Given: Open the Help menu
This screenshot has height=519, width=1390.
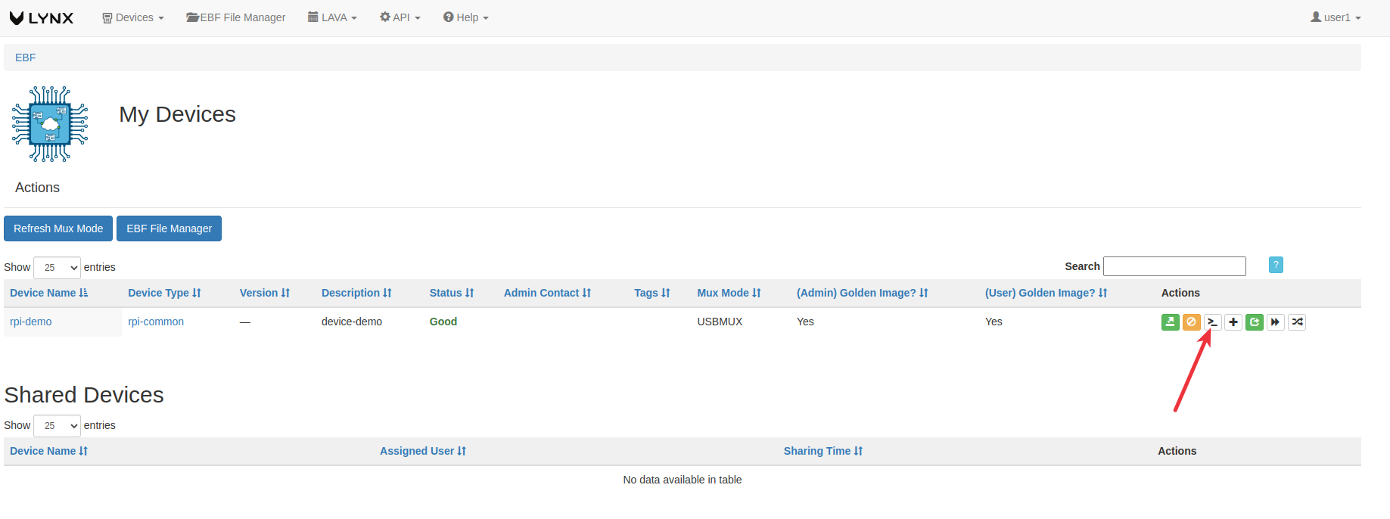Looking at the screenshot, I should (466, 17).
